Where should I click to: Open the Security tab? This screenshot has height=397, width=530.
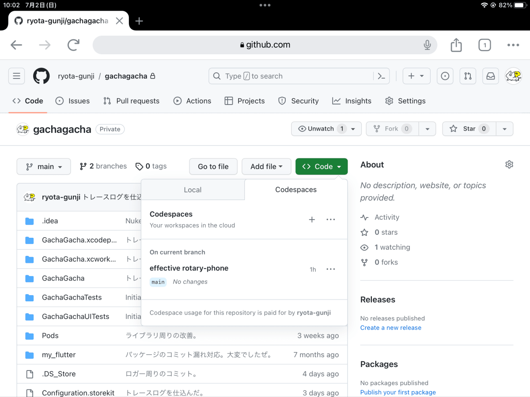coord(298,101)
